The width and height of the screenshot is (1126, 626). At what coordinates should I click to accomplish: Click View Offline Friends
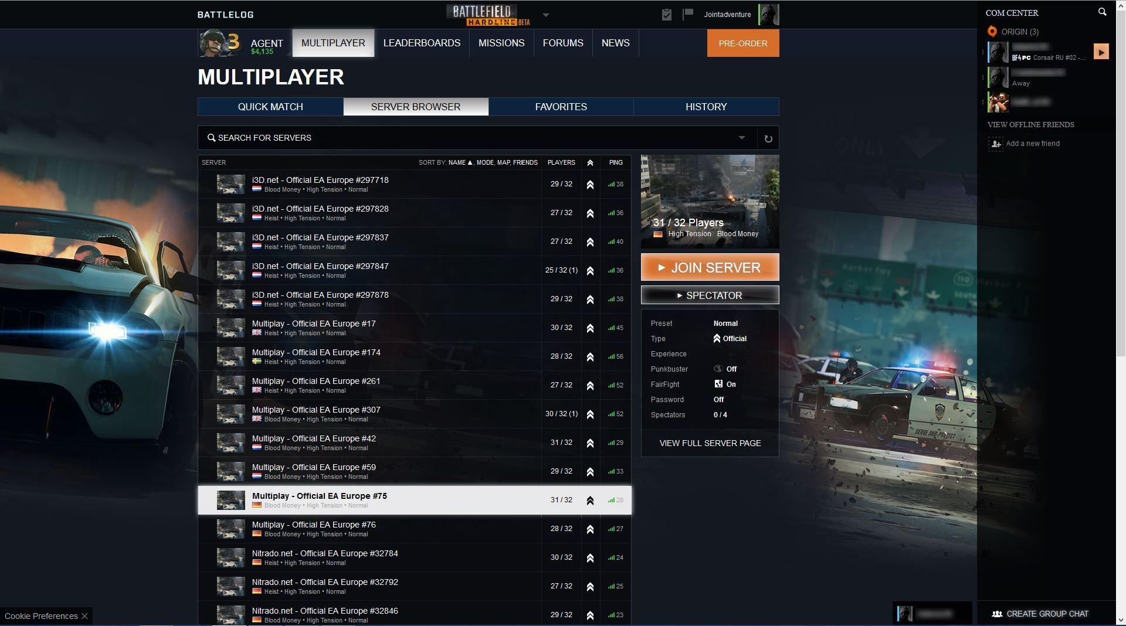click(1030, 125)
